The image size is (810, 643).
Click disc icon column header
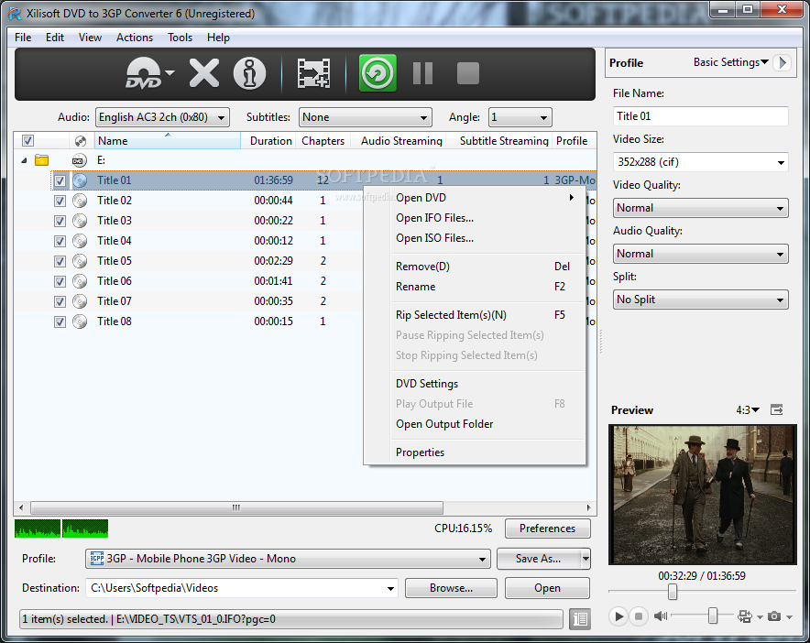pos(80,141)
